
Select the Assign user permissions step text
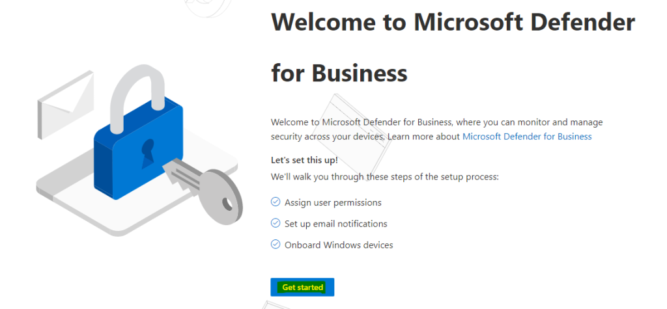point(333,202)
